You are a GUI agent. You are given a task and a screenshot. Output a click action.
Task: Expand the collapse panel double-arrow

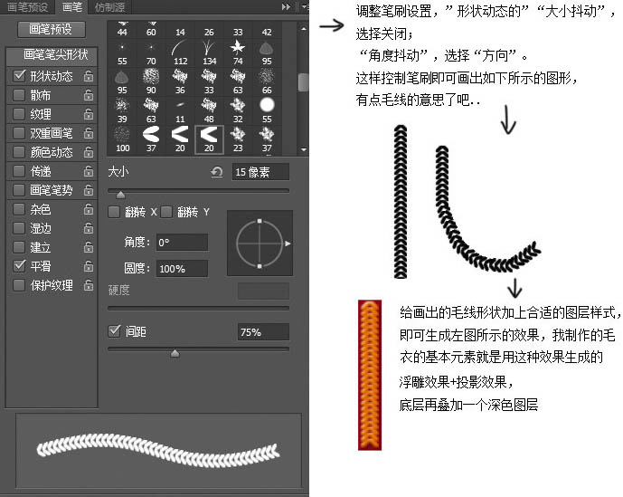pos(287,6)
